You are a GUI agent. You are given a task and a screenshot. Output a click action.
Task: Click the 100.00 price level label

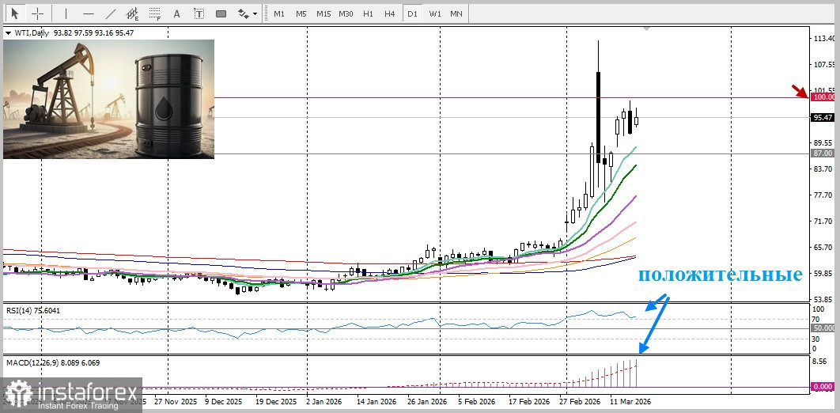point(823,97)
